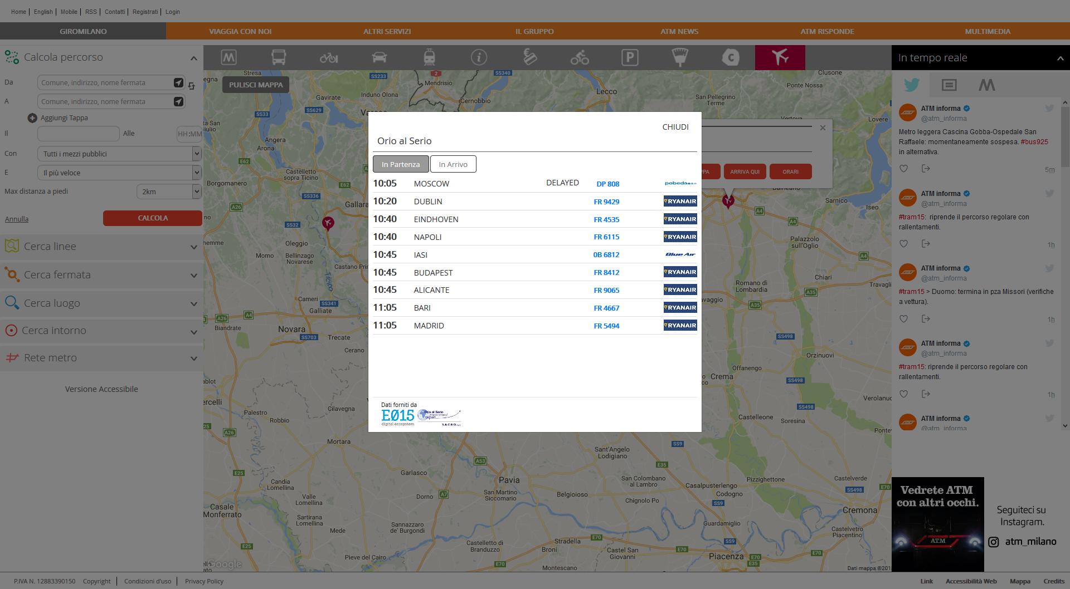Switch to In Arrivo flights tab
1070x589 pixels.
tap(453, 164)
